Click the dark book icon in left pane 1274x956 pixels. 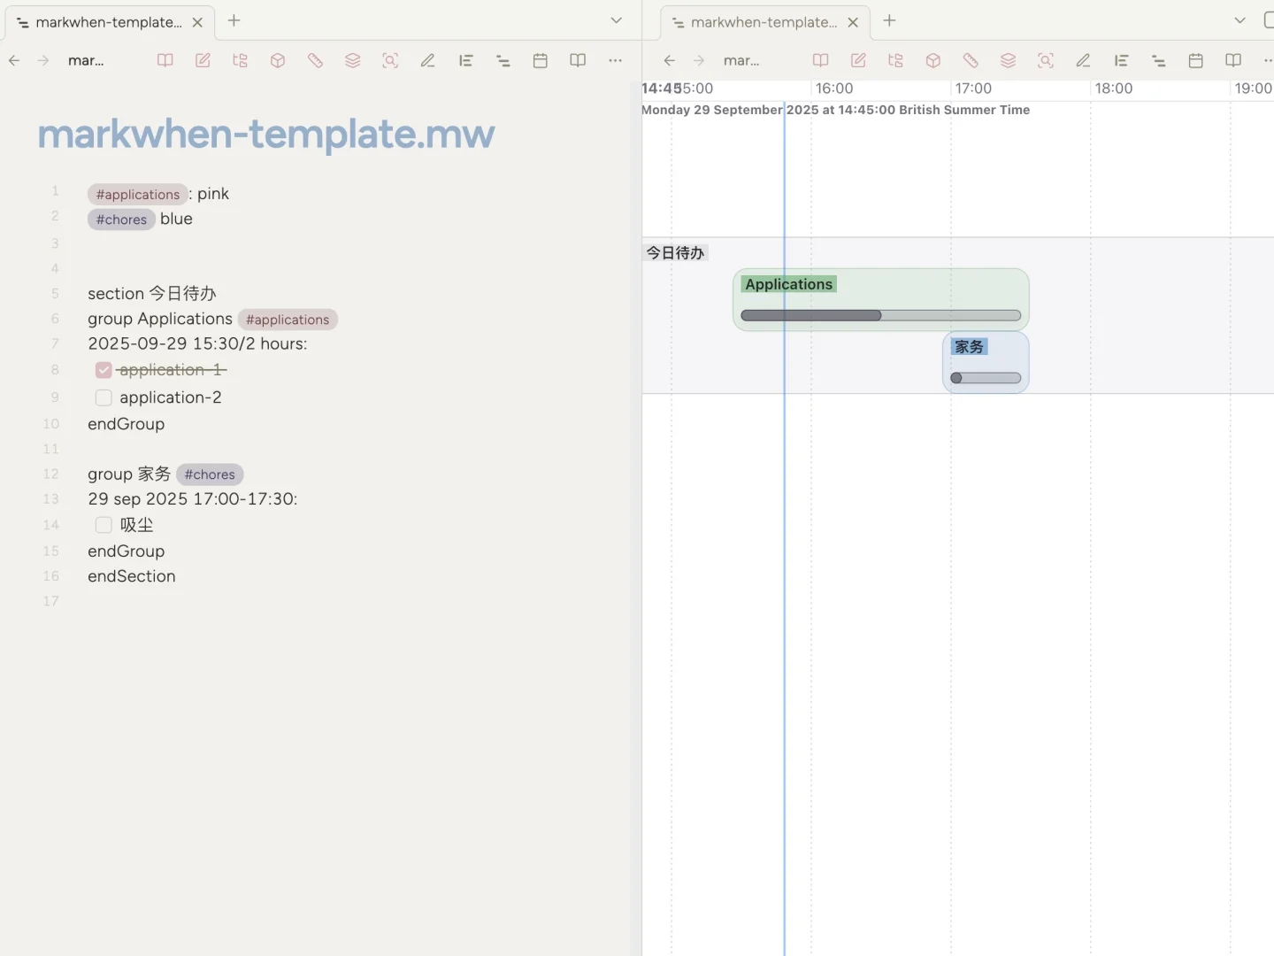click(x=578, y=60)
